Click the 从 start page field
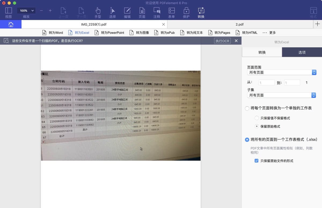Viewport: 322px width, 208px height. pyautogui.click(x=266, y=83)
